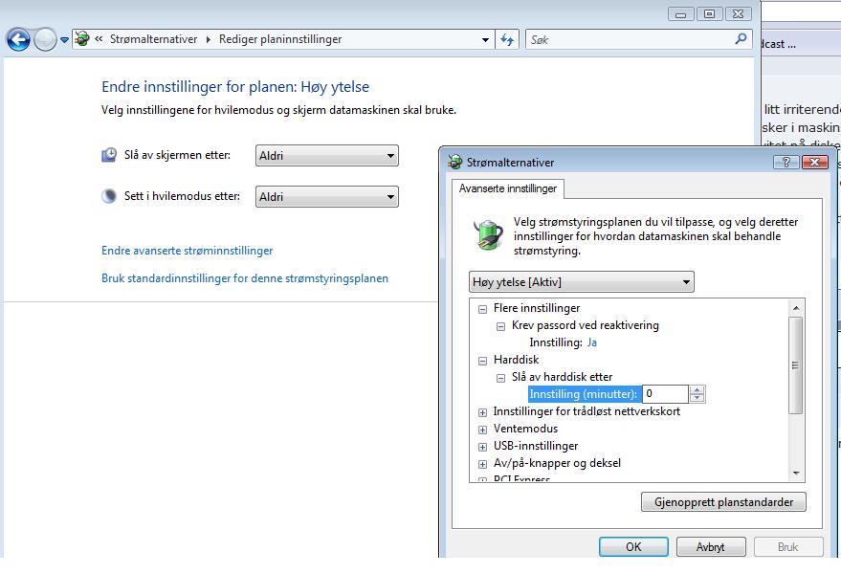Select Krev passord ved reaktivering text

[586, 325]
